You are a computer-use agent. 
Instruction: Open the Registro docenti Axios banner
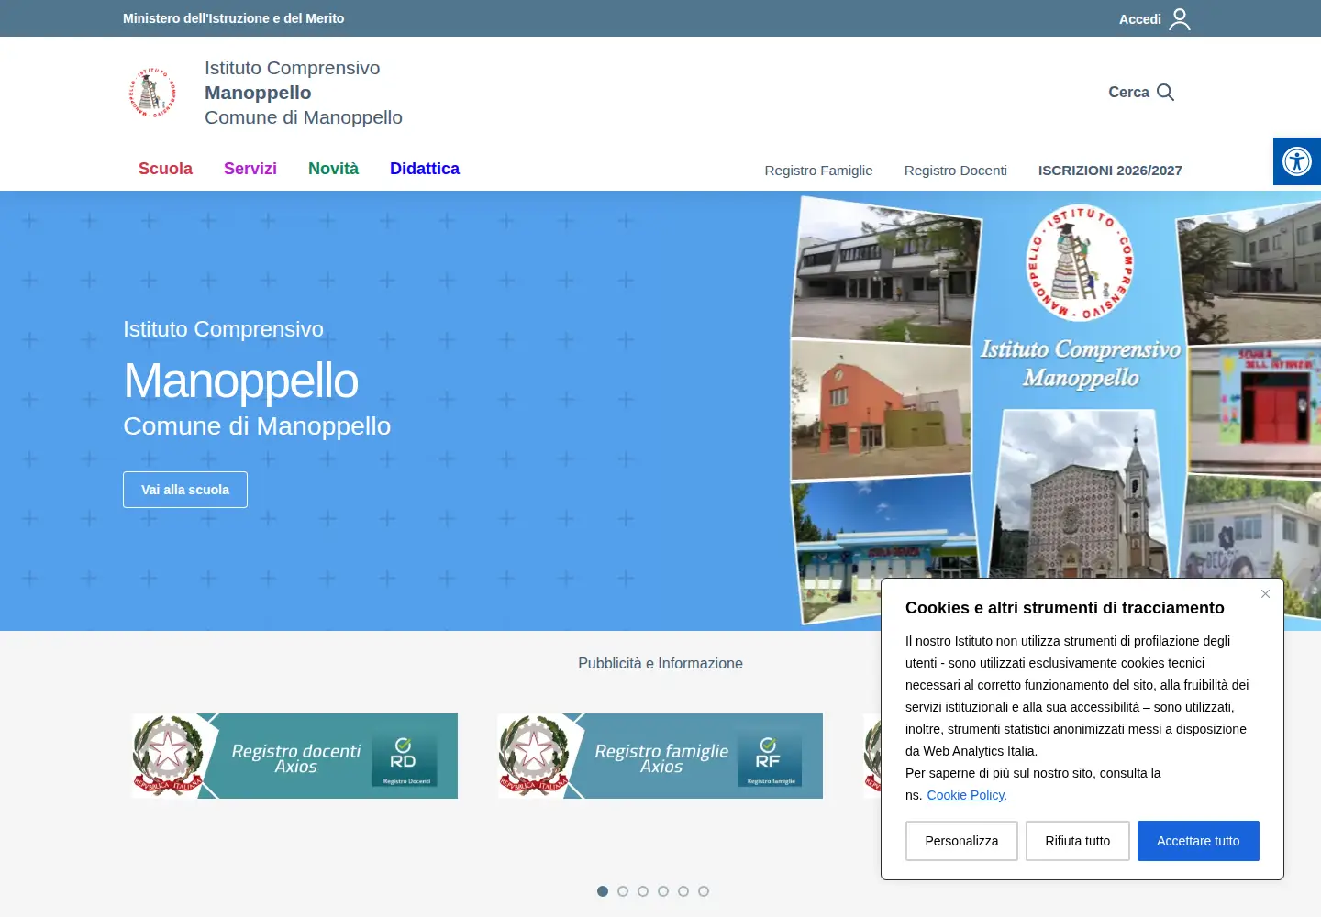click(x=294, y=757)
